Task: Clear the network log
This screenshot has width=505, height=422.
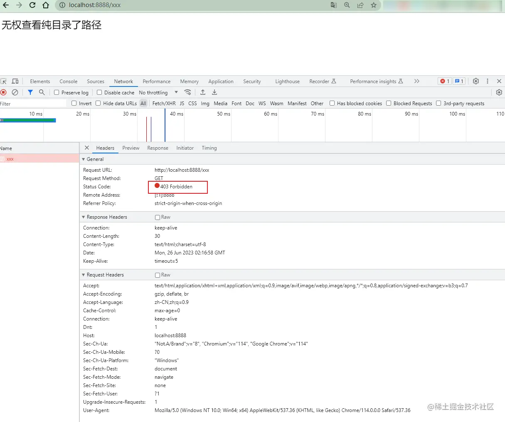Action: [x=15, y=92]
